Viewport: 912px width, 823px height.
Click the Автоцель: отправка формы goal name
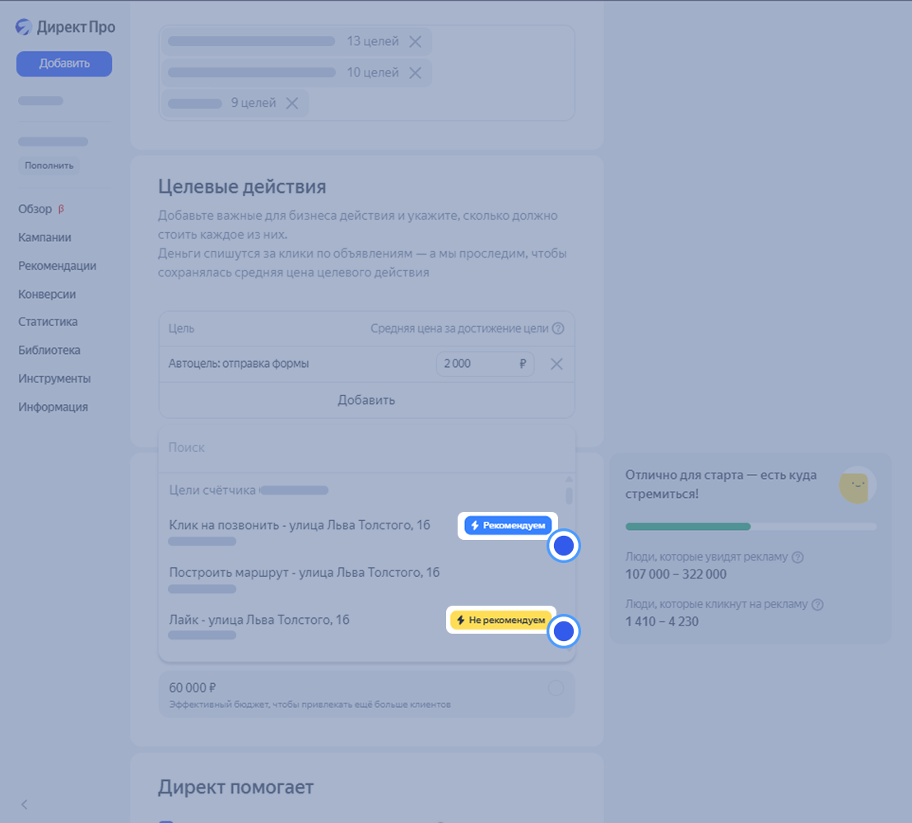pyautogui.click(x=239, y=364)
